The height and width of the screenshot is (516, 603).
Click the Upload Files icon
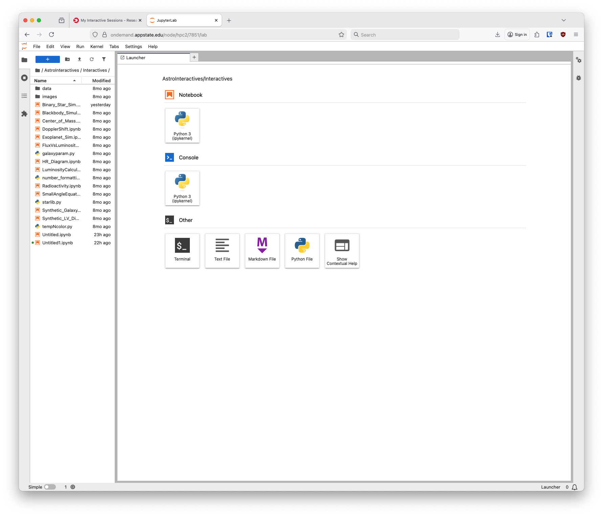click(x=80, y=59)
